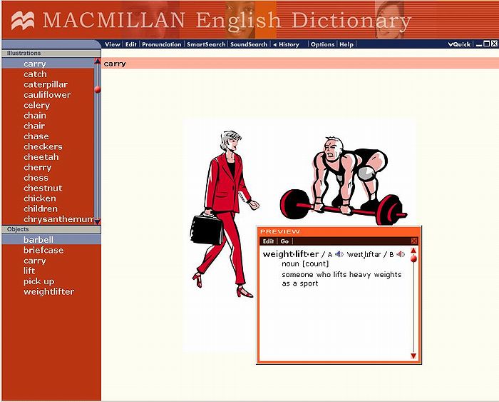Viewport: 499px width, 402px height.
Task: Click Edit in the Preview toolbar
Action: tap(268, 241)
